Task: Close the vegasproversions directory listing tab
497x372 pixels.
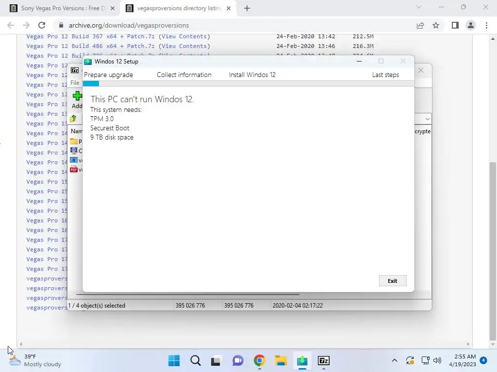Action: pyautogui.click(x=229, y=9)
